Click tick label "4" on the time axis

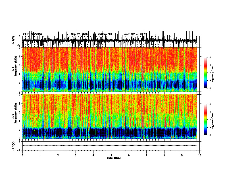point(93,155)
